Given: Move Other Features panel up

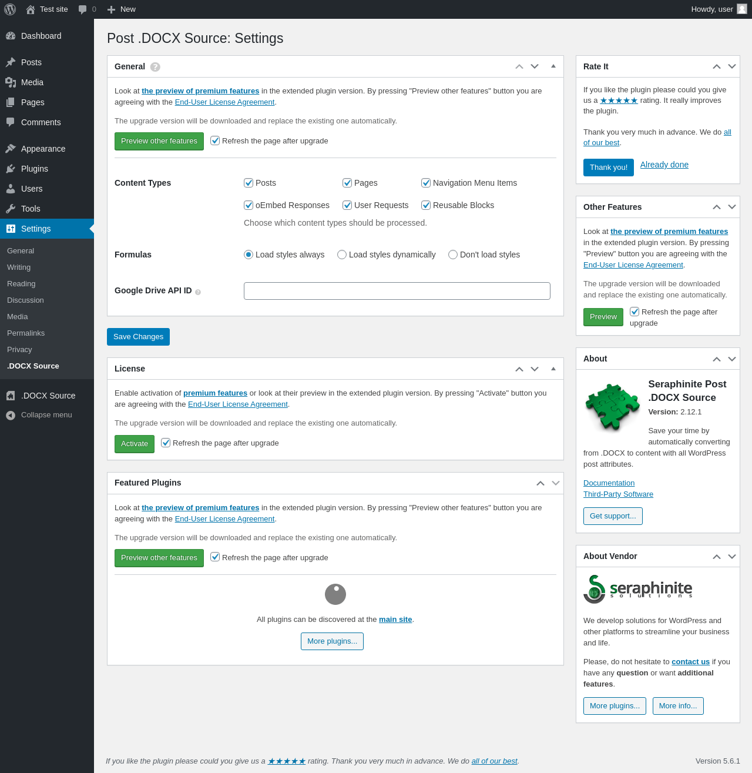Looking at the screenshot, I should point(717,207).
